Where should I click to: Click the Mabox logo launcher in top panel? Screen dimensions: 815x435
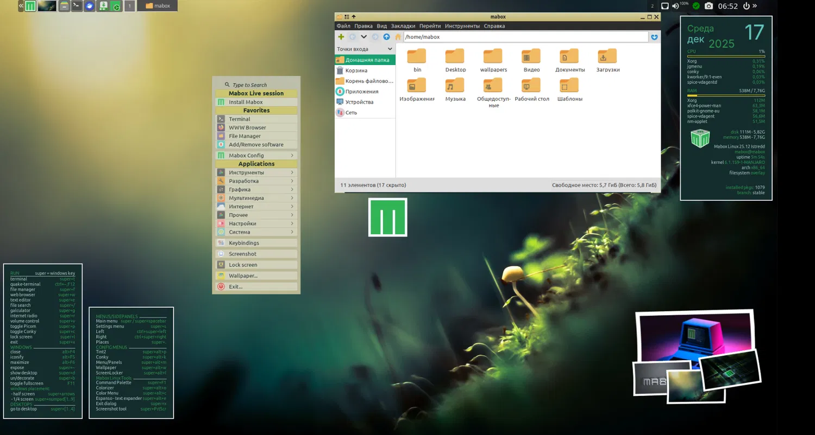(30, 6)
